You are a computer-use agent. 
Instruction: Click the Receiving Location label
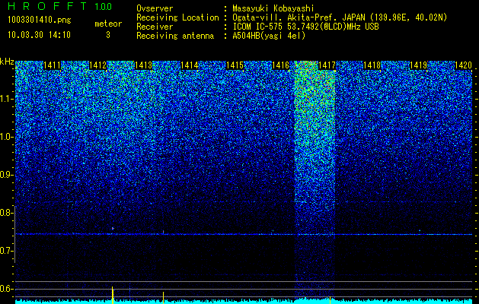[177, 17]
